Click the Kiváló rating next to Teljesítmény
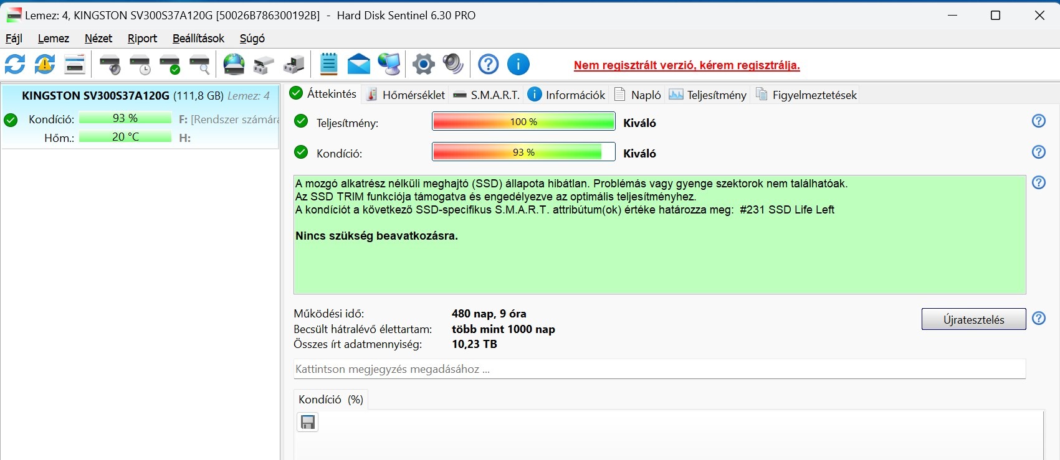The image size is (1060, 460). [x=640, y=123]
